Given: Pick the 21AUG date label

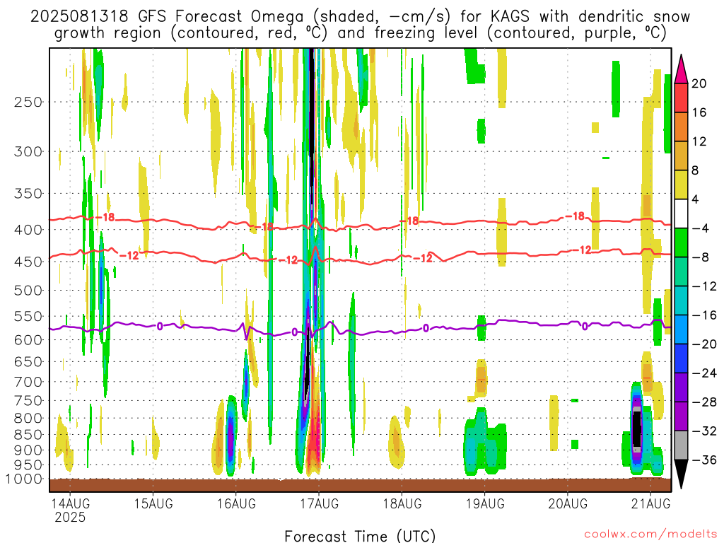Looking at the screenshot, I should (x=650, y=503).
